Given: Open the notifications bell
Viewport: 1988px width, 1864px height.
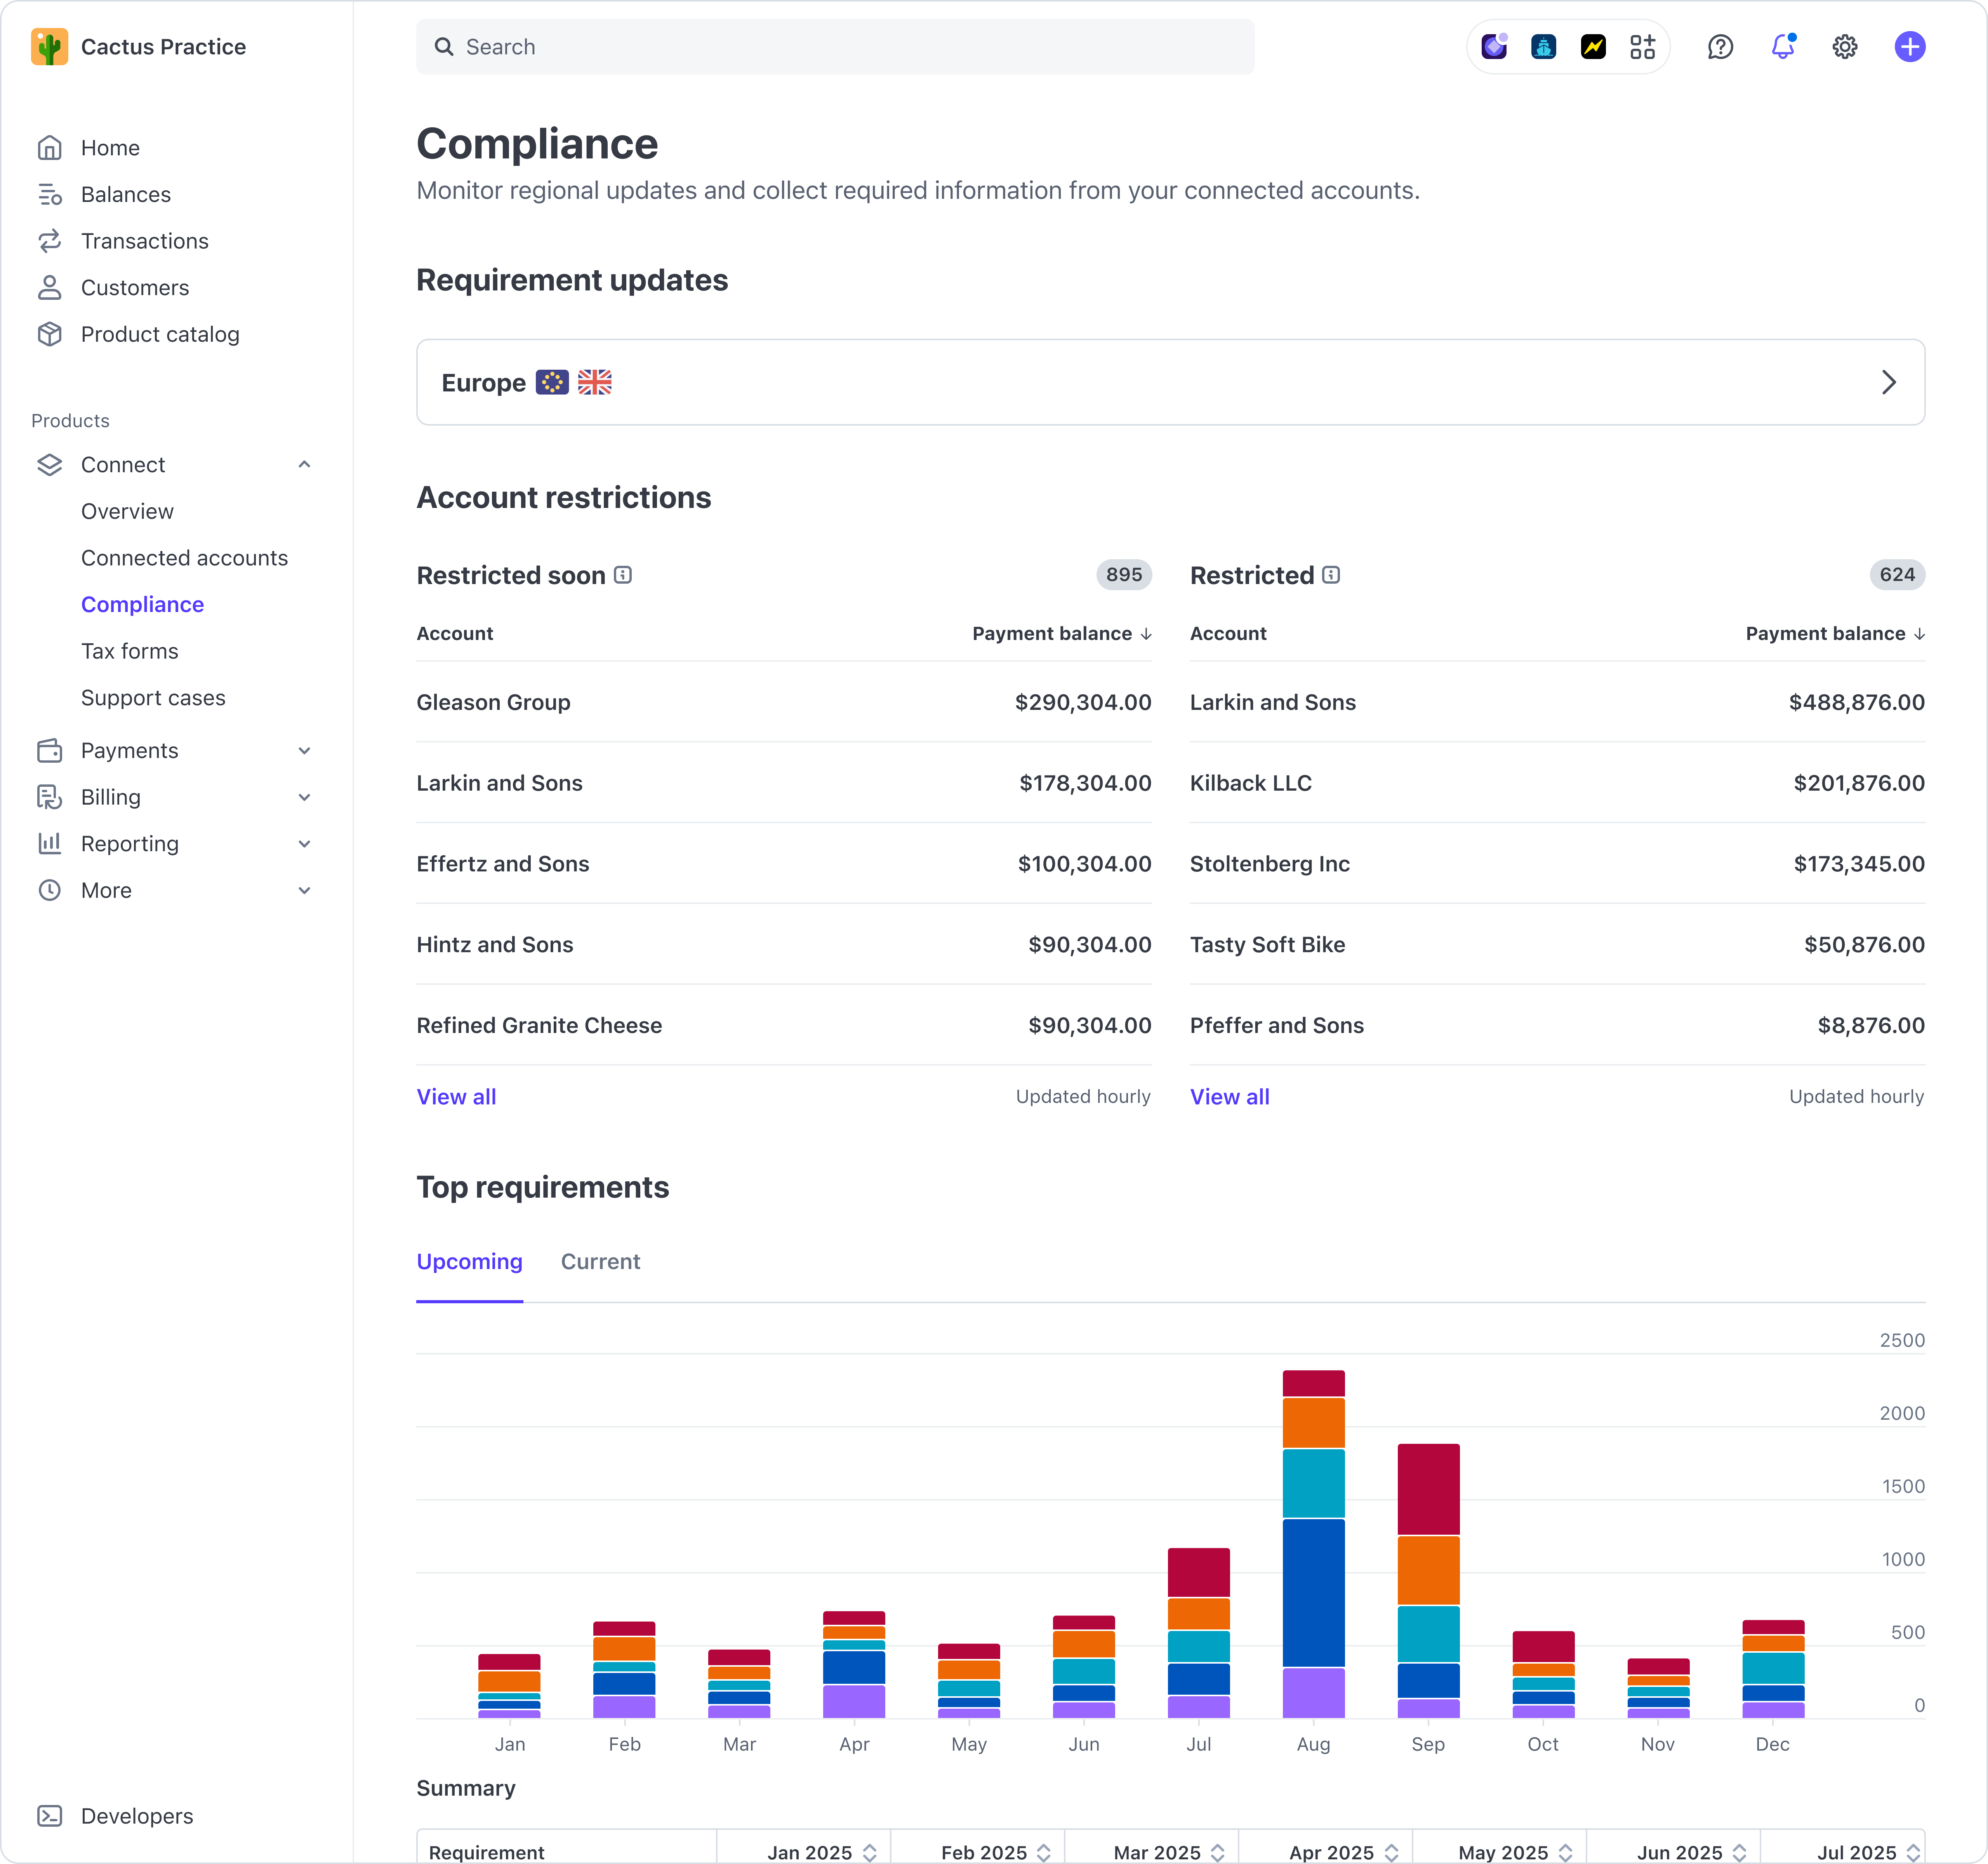Looking at the screenshot, I should tap(1783, 46).
